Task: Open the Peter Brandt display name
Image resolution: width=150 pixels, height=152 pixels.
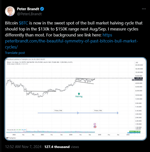Action: [x=28, y=9]
